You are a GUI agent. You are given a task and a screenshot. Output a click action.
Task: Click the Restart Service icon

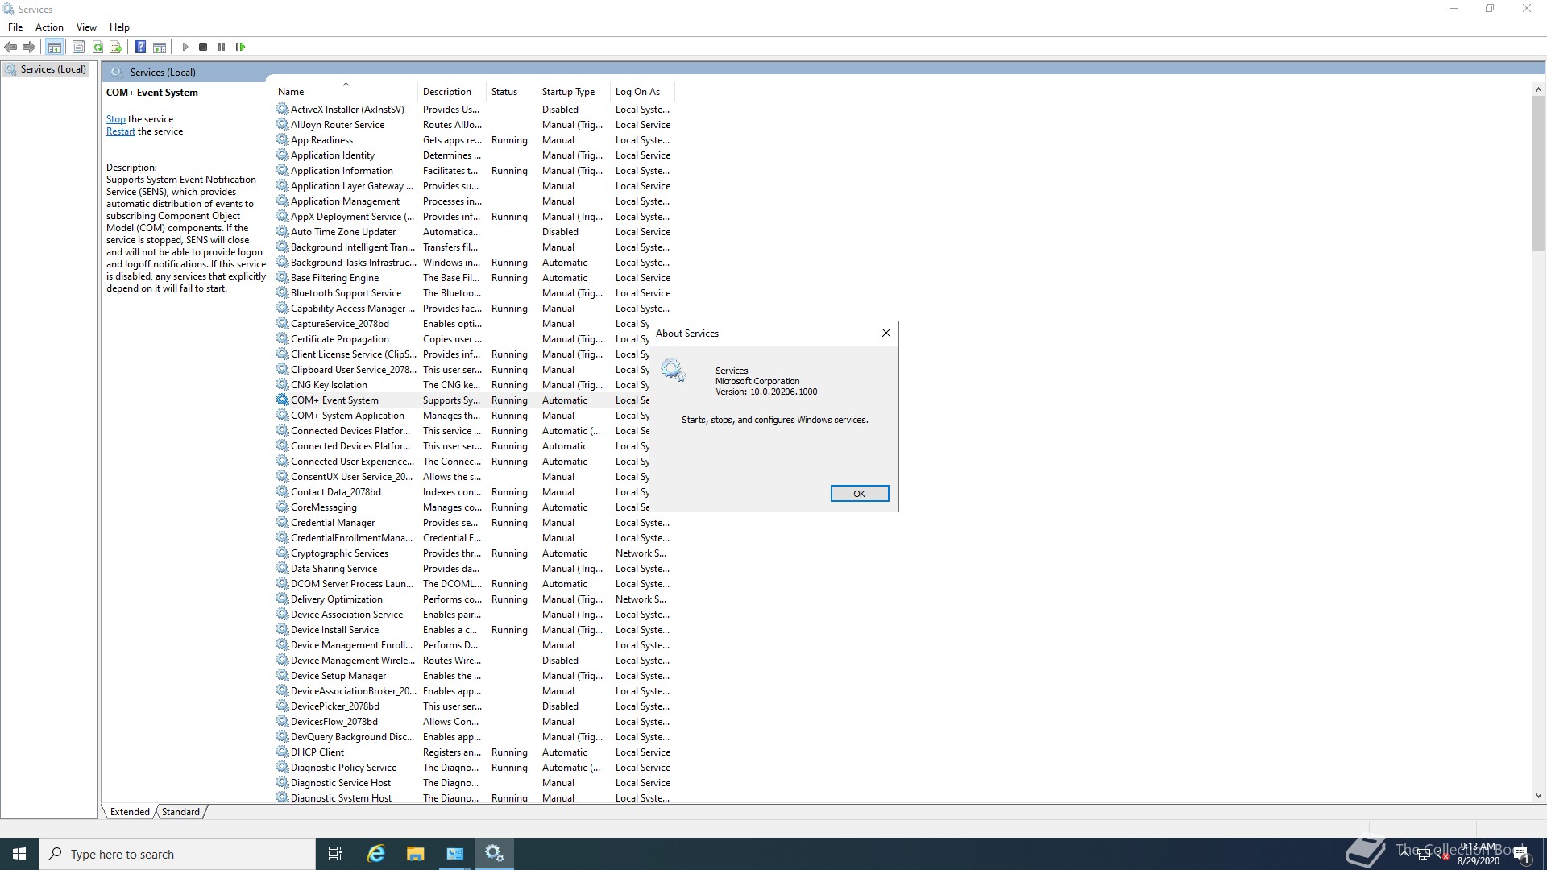pos(240,47)
